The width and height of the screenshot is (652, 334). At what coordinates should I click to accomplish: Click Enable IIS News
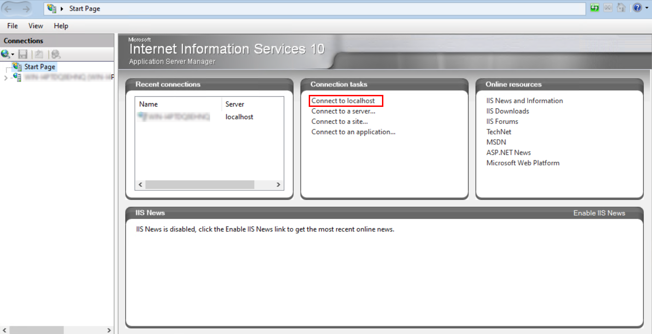tap(599, 213)
